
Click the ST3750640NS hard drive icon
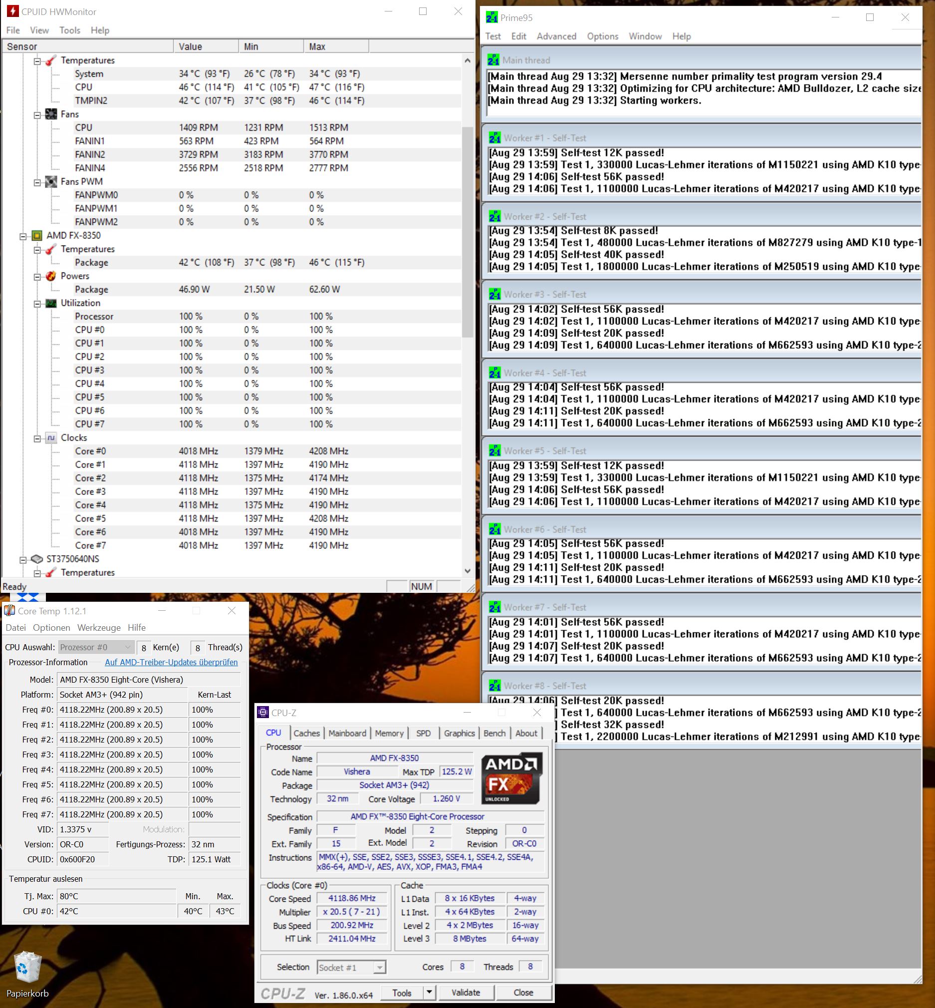click(37, 559)
